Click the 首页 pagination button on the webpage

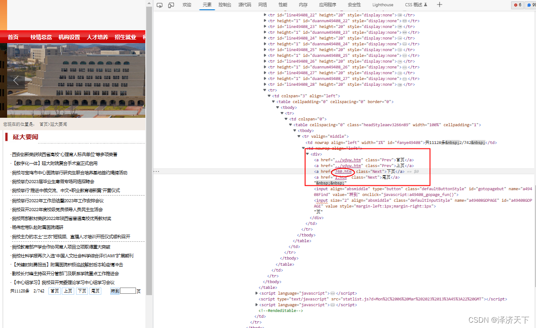(55, 291)
